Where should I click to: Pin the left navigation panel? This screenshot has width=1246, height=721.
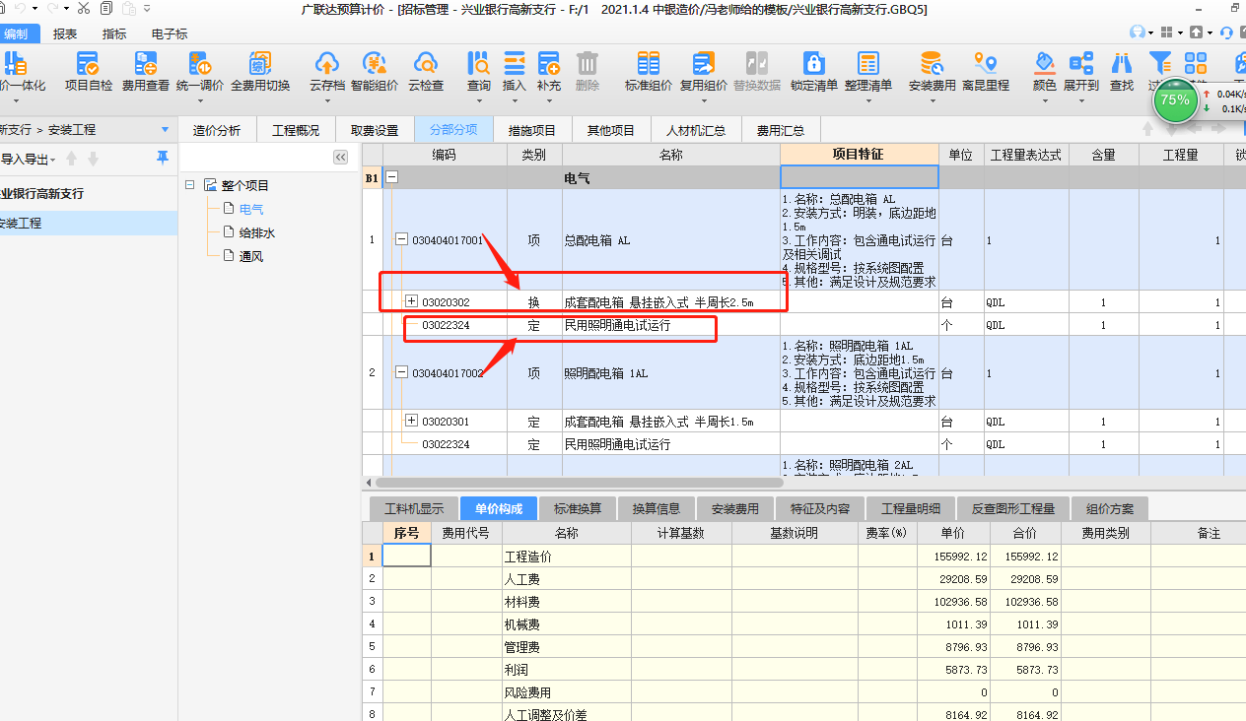point(163,158)
